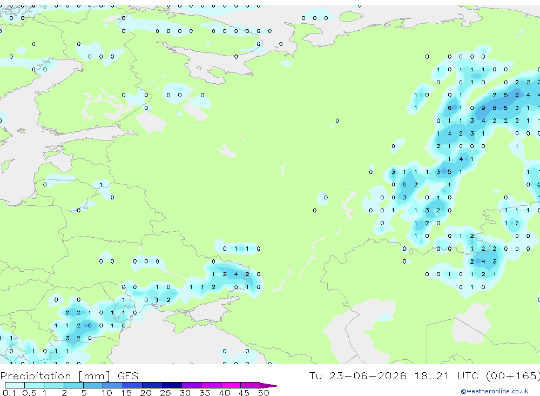
Task: Click the 0.5 to 1 mm legend swatch
Action: 35,385
